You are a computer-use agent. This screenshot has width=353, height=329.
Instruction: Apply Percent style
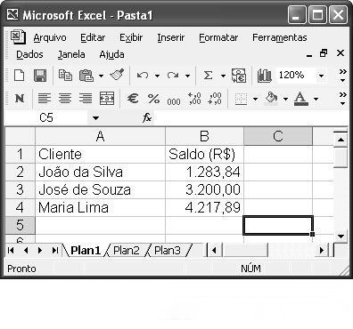153,99
